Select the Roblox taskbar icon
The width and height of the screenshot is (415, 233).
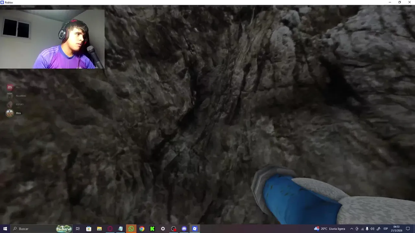[x=195, y=229]
